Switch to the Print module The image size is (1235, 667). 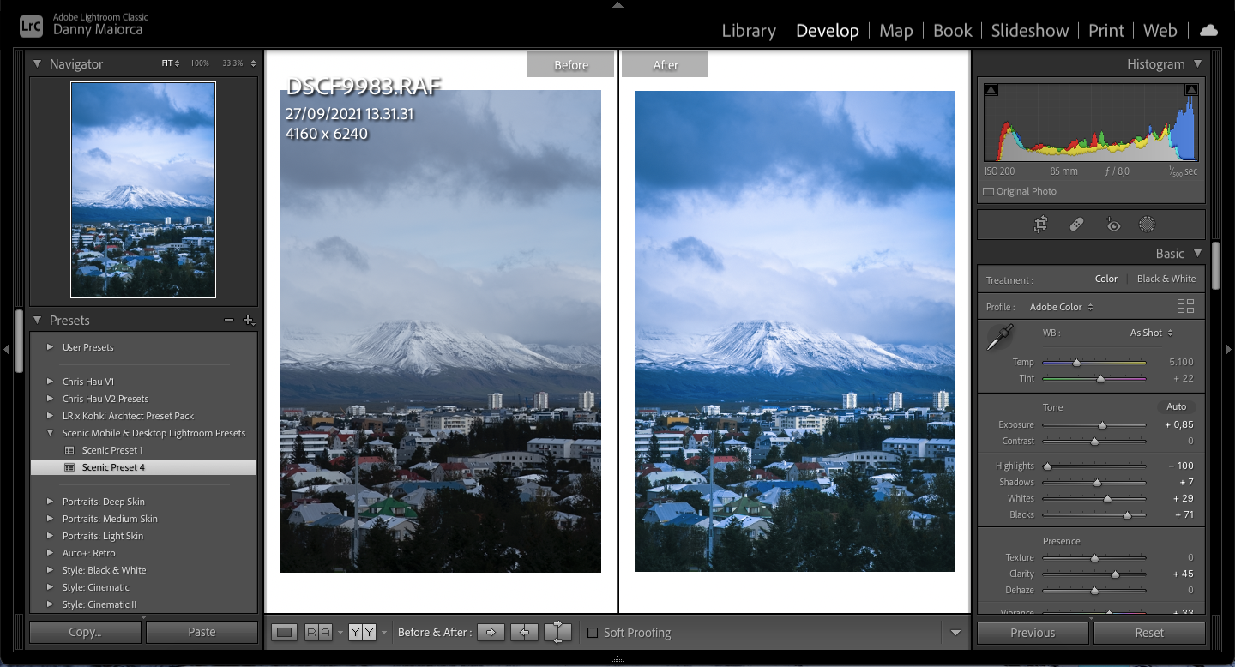[x=1106, y=31]
